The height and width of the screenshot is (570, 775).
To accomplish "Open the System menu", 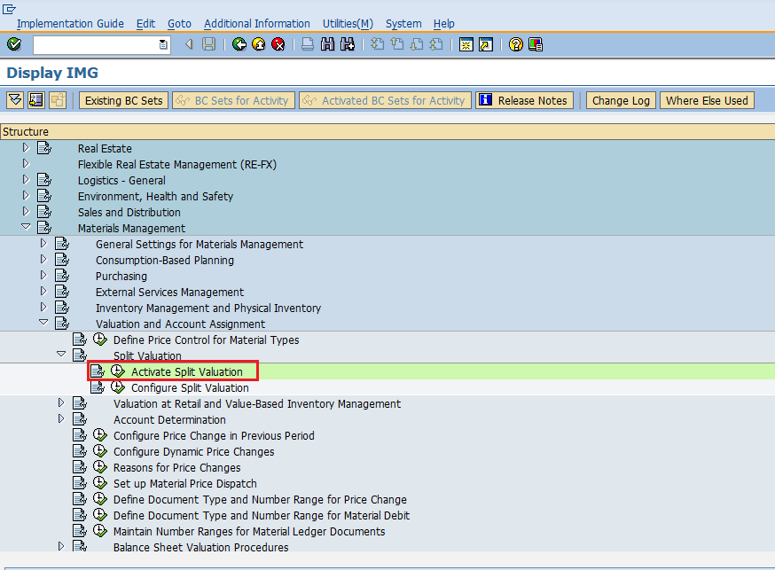I will [x=403, y=24].
